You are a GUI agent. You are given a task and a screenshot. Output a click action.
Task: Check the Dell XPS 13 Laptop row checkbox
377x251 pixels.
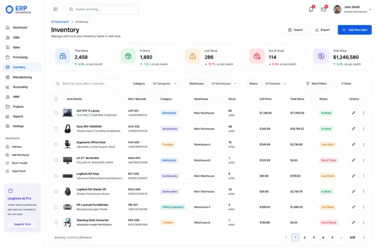pyautogui.click(x=56, y=113)
